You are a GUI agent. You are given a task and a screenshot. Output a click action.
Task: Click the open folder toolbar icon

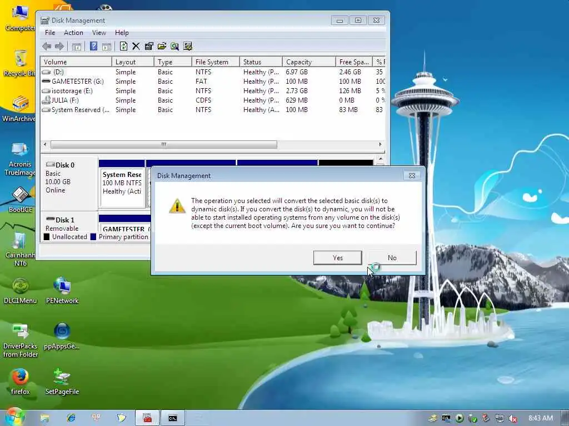[x=162, y=46]
